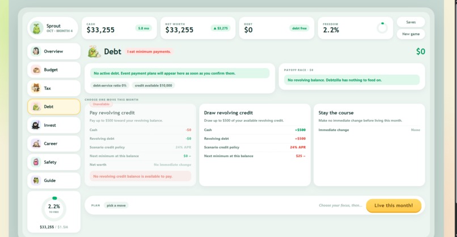Click the 'I eat minimum payments.' tag
The image size is (457, 237).
[149, 51]
